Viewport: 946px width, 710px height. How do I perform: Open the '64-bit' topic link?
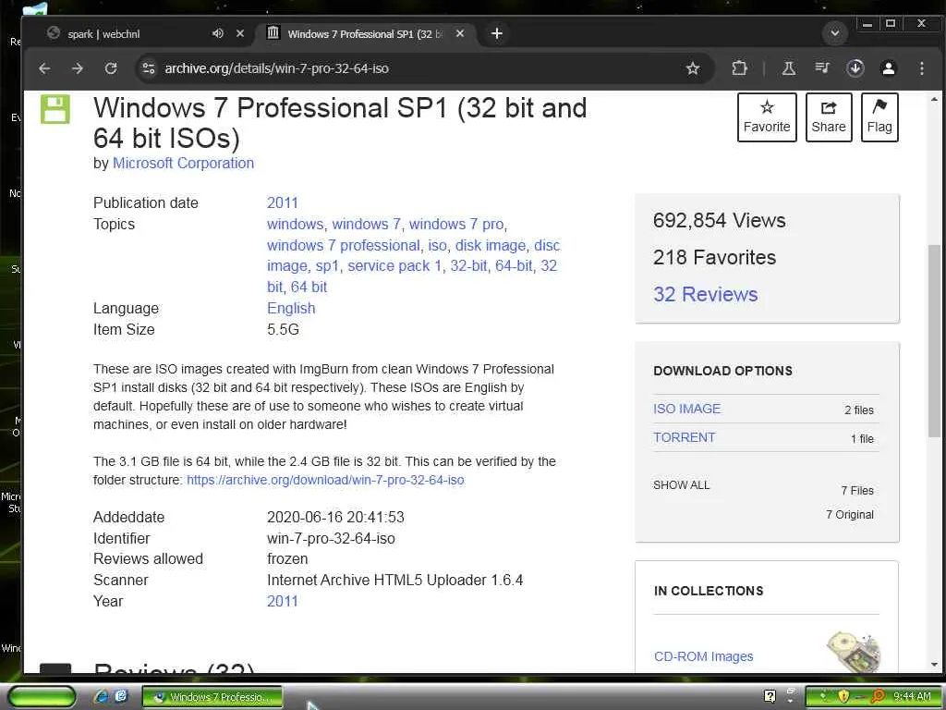[x=514, y=265]
